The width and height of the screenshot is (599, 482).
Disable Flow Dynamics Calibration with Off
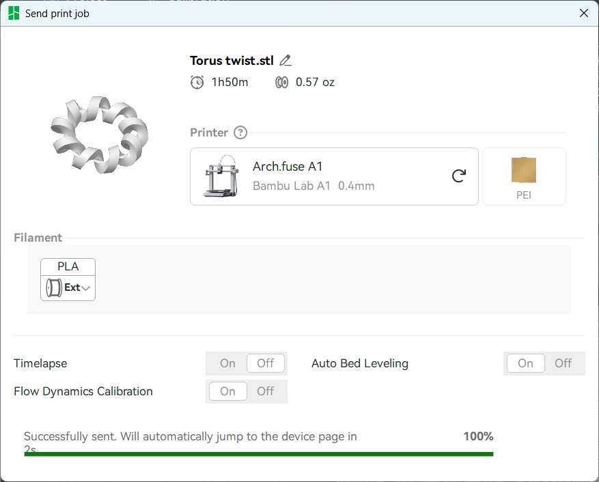point(266,391)
